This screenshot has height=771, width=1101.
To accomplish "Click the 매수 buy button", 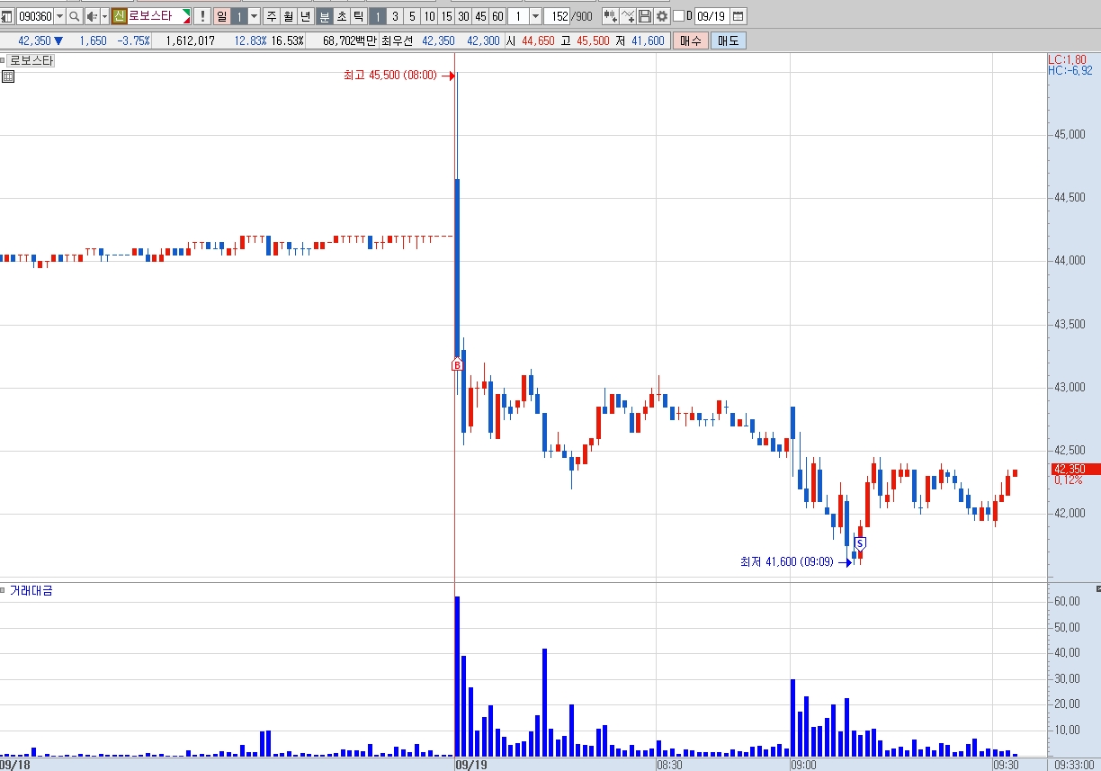I will click(x=690, y=40).
